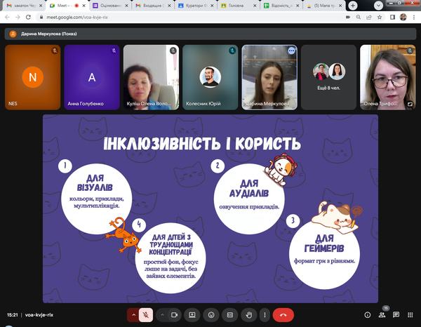Click the present screen icon
The height and width of the screenshot is (327, 421).
coord(192,315)
